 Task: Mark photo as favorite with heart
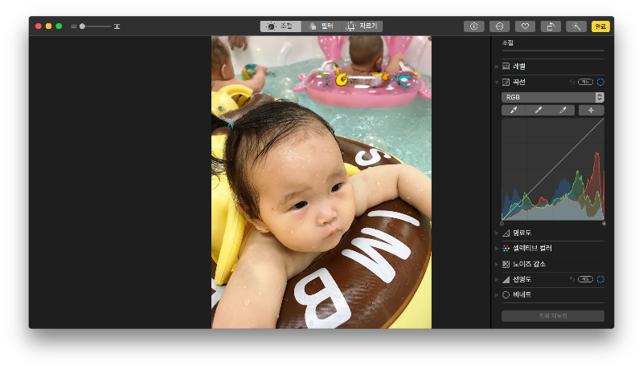point(525,26)
